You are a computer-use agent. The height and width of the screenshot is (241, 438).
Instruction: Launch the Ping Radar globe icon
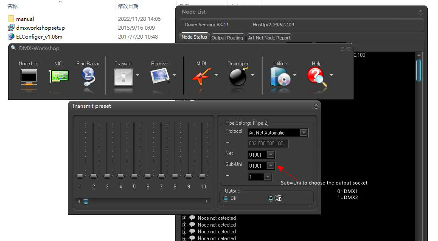pos(88,76)
